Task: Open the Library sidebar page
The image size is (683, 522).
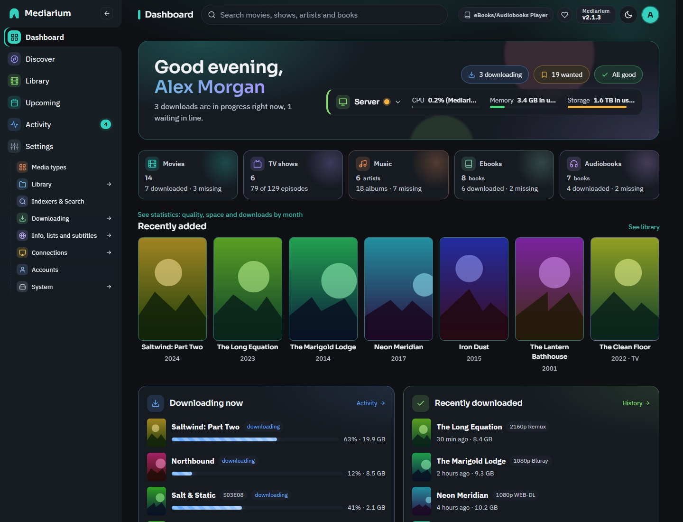Action: tap(61, 81)
